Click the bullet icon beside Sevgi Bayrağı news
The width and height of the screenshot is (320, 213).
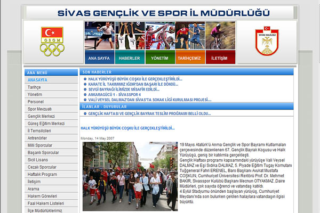[85, 89]
